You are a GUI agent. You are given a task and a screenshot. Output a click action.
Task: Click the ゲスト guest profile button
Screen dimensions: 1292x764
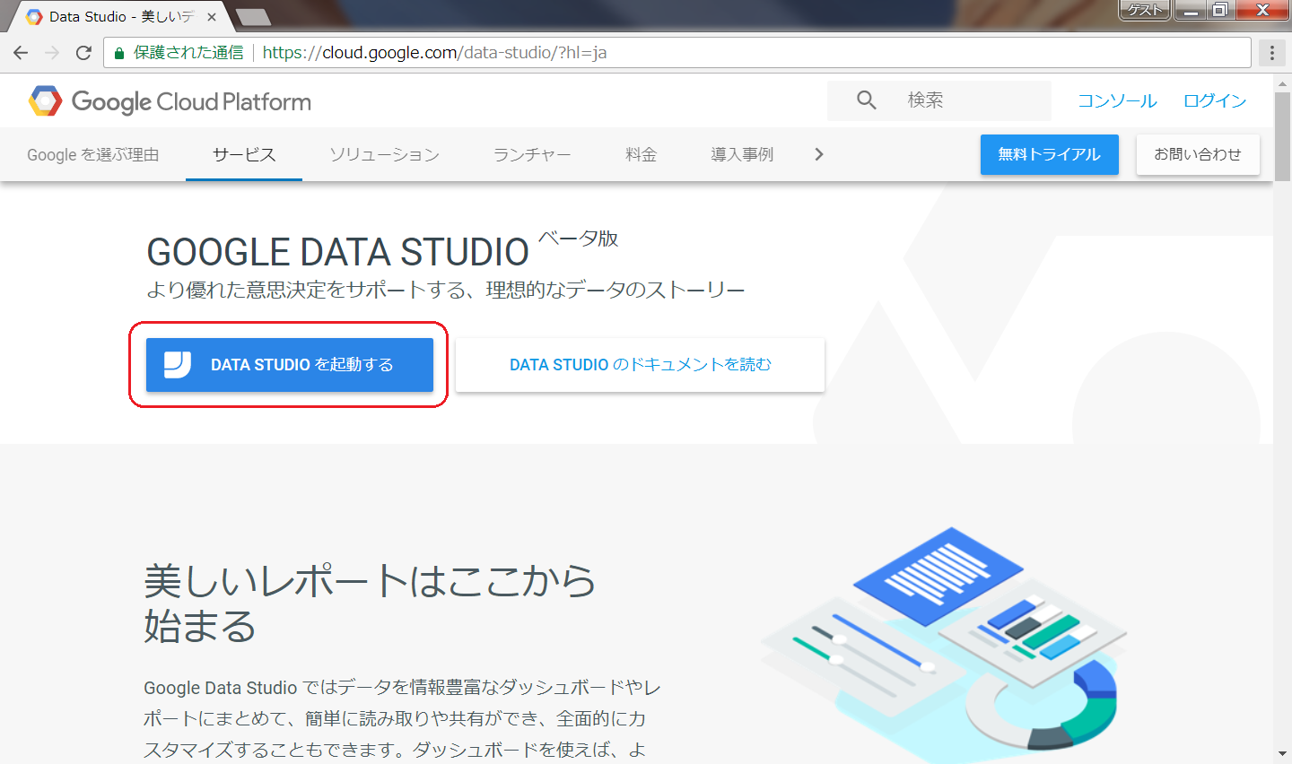(1145, 10)
